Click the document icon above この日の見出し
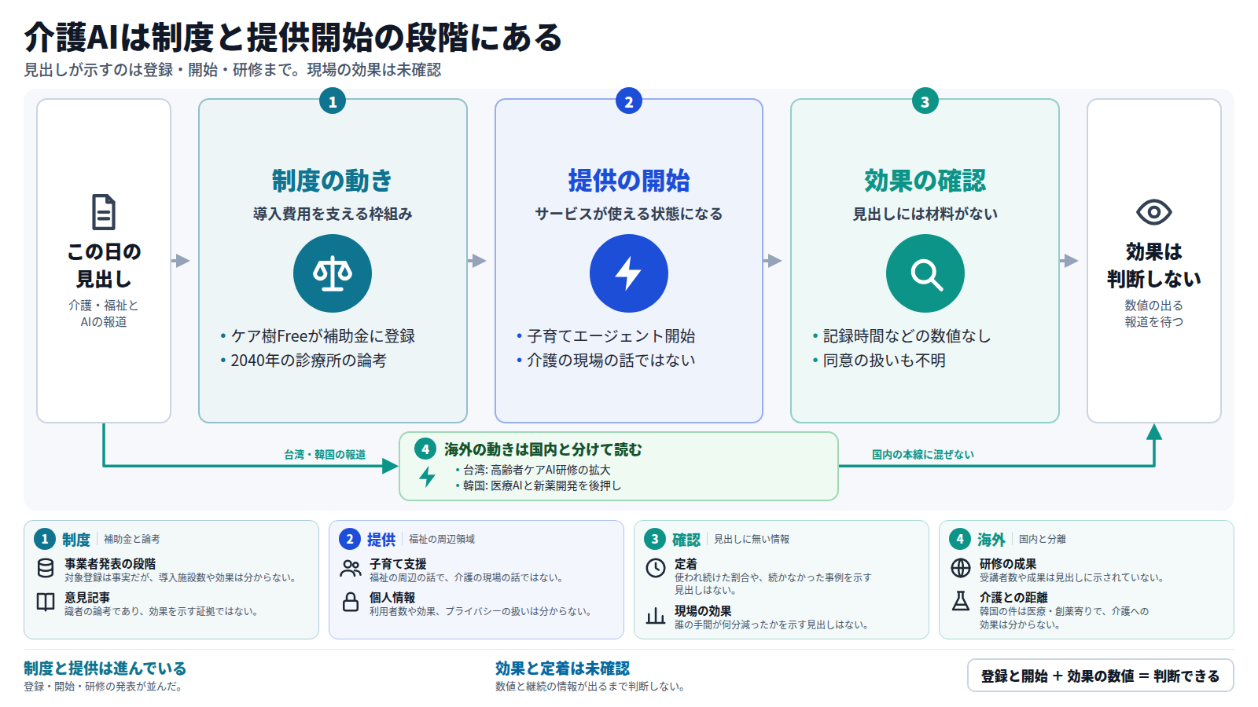The height and width of the screenshot is (707, 1258). [104, 212]
